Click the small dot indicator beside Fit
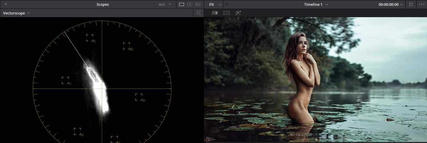 tap(227, 4)
